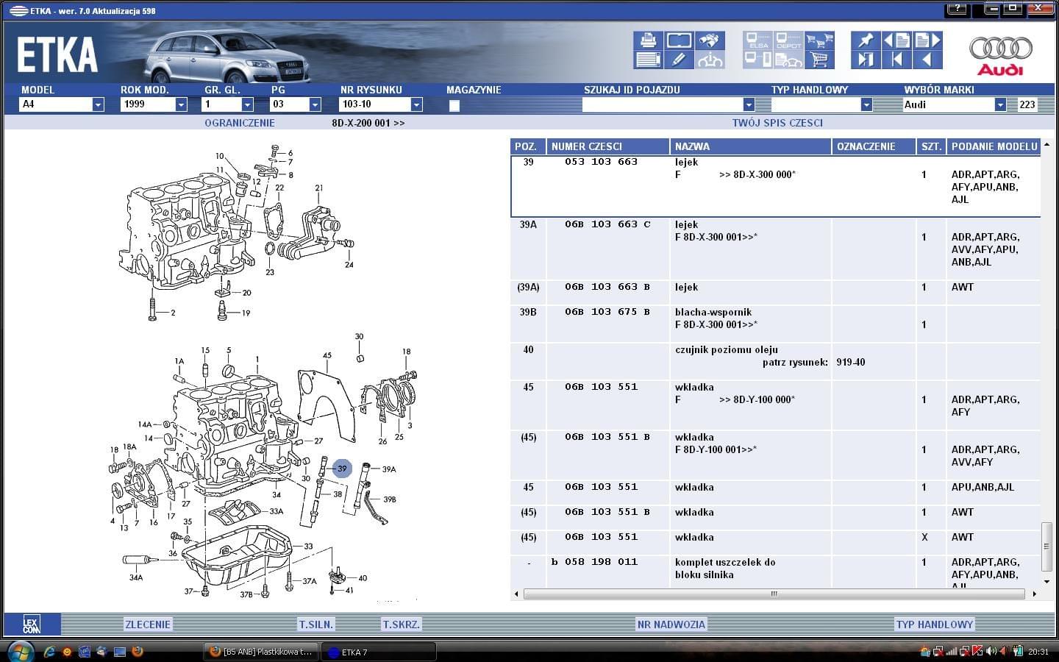Expand the WYBÓR MARKI dropdown showing Audi

point(1000,104)
